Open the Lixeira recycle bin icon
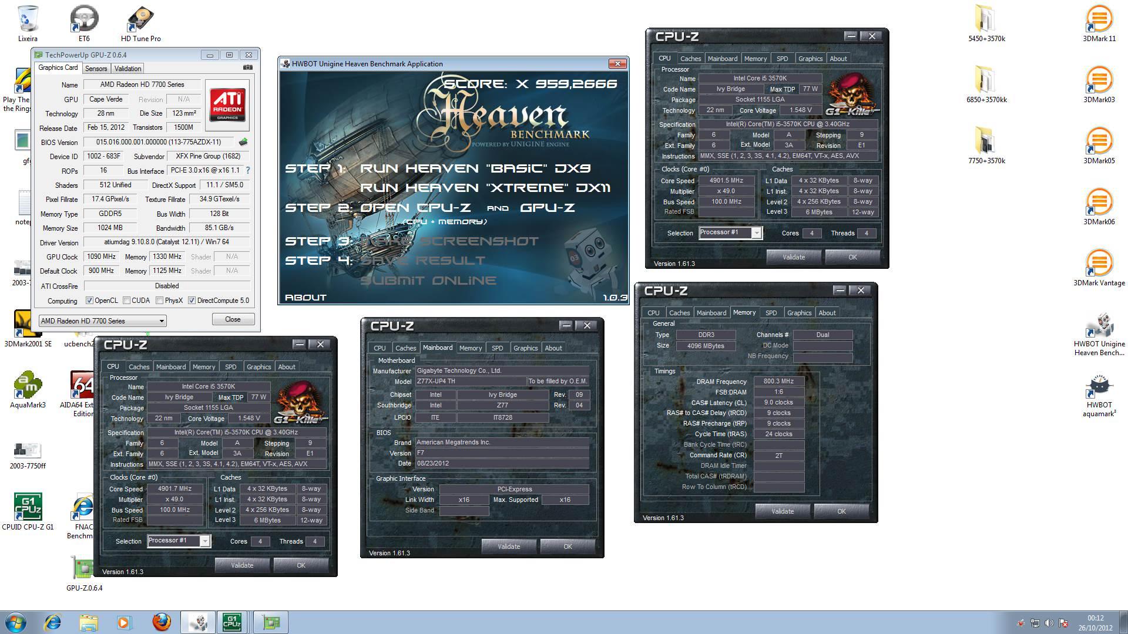The width and height of the screenshot is (1128, 634). click(x=28, y=23)
